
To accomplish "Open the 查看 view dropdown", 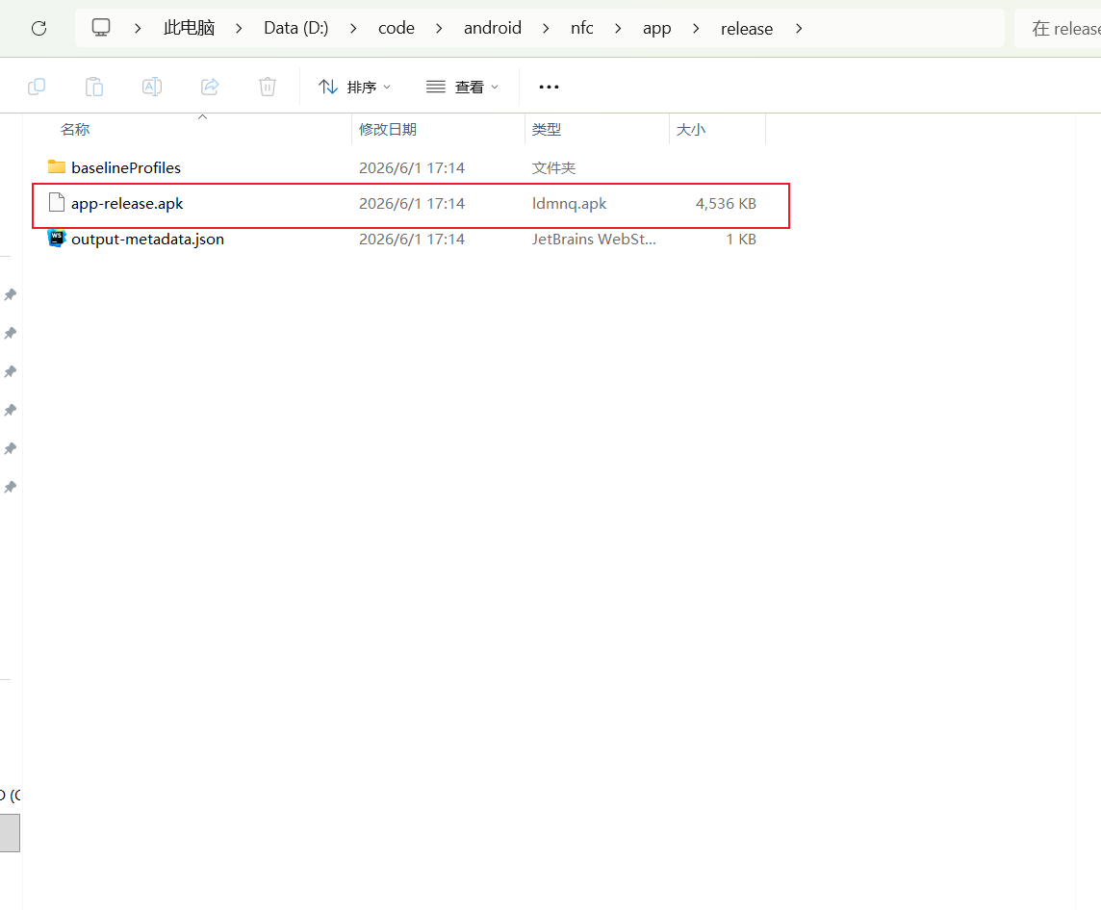I will coord(463,87).
